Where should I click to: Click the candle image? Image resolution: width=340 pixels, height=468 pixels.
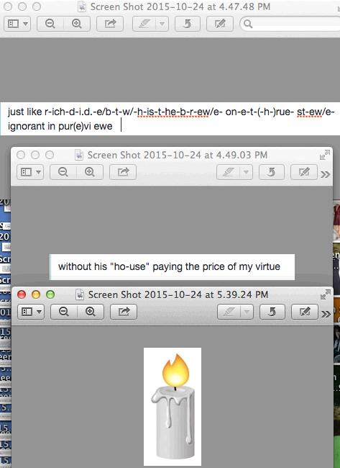pyautogui.click(x=173, y=406)
